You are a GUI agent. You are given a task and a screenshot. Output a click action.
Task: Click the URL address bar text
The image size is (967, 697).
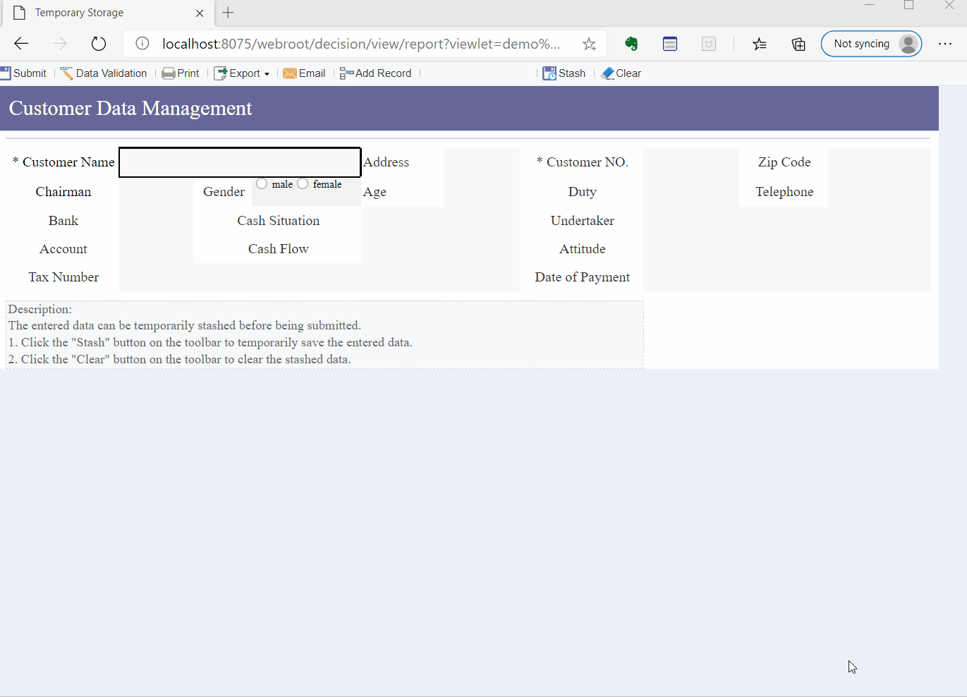tap(361, 44)
